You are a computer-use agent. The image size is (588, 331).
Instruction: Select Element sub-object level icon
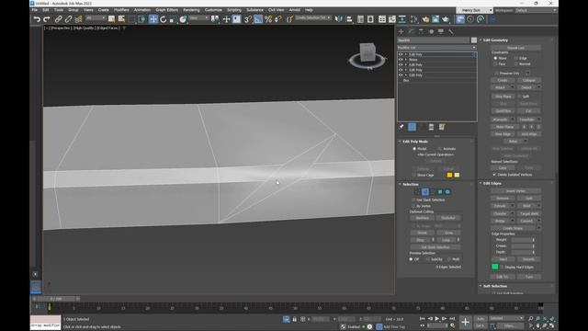point(447,192)
